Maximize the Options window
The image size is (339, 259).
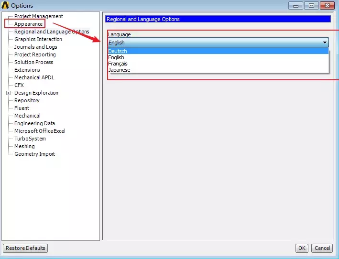311,6
